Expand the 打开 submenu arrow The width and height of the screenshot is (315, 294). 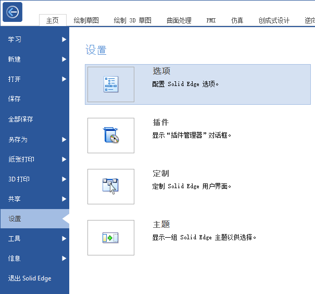pyautogui.click(x=64, y=79)
